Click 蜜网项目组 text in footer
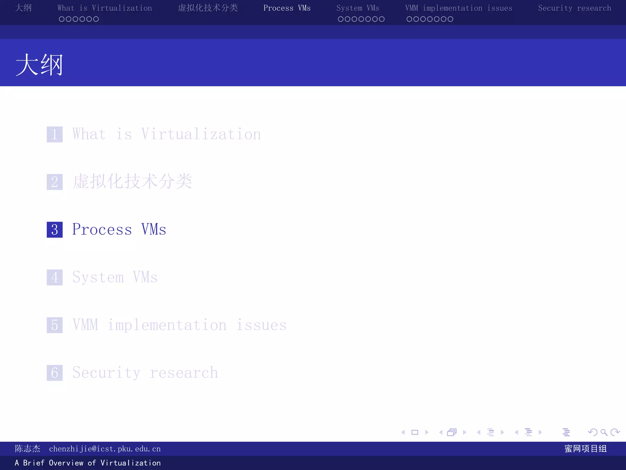 pos(586,449)
